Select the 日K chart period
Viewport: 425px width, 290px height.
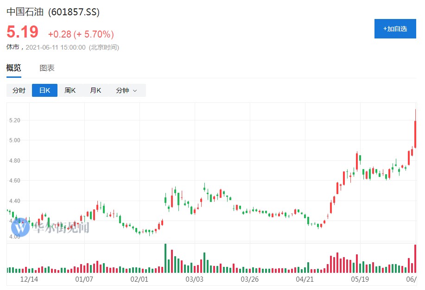click(44, 90)
